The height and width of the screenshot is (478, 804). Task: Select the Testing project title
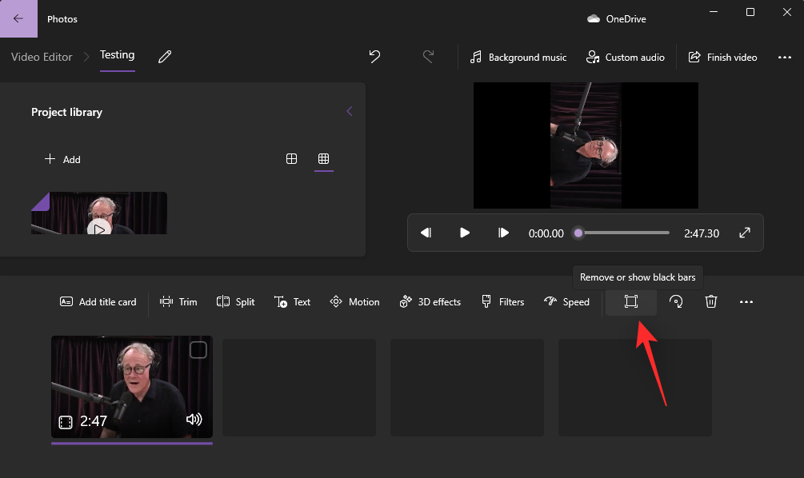117,55
